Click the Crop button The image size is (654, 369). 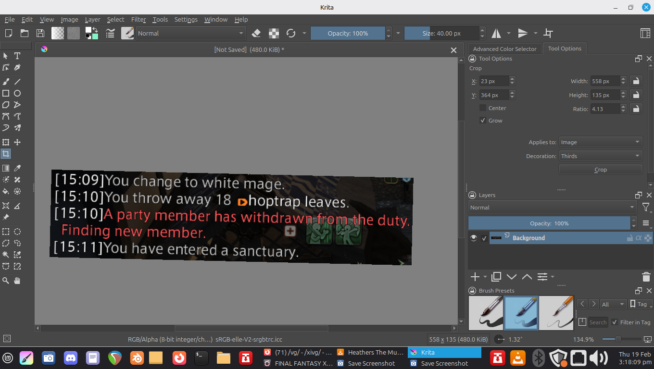point(601,170)
